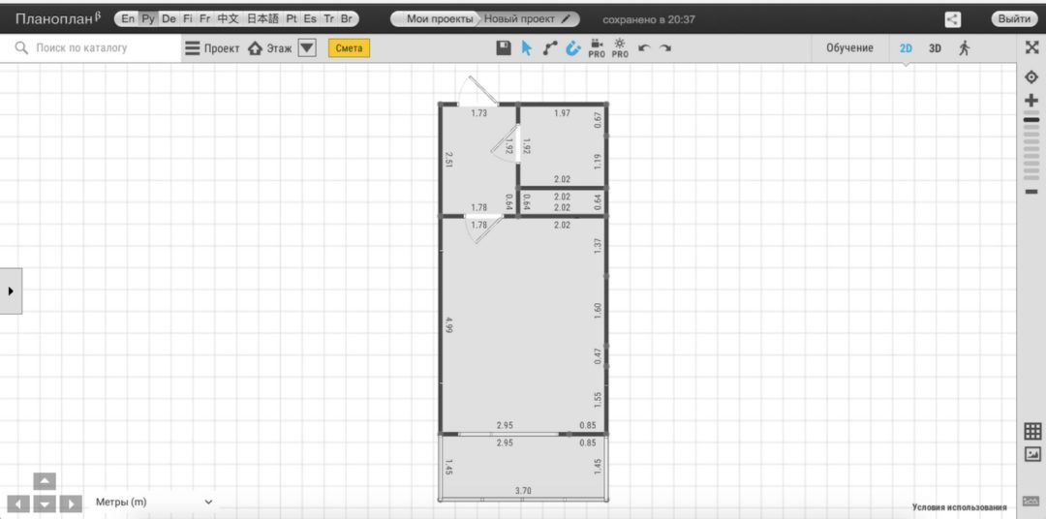1046x519 pixels.
Task: Select the wall drawing tool
Action: (x=550, y=47)
